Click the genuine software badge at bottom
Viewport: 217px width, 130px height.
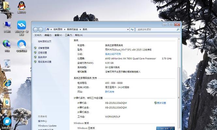pyautogui.click(x=165, y=128)
